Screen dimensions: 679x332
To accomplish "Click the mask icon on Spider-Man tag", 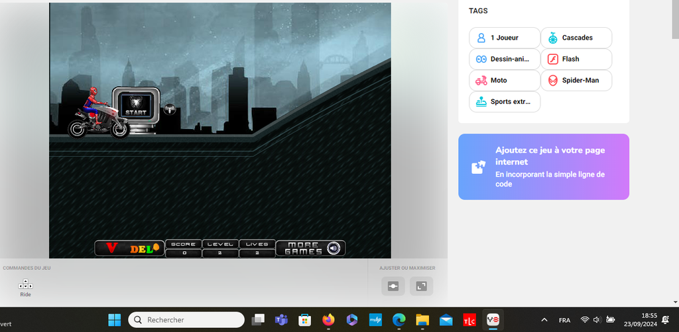I will [x=553, y=80].
